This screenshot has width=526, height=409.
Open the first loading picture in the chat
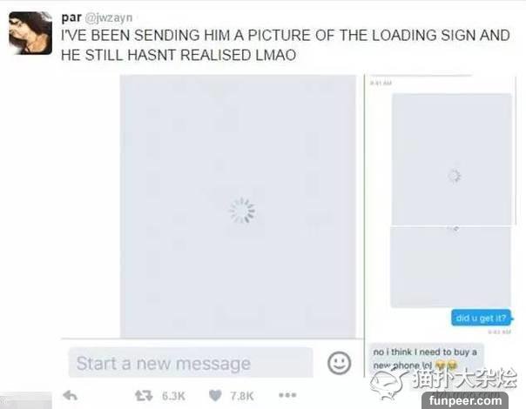click(x=452, y=159)
